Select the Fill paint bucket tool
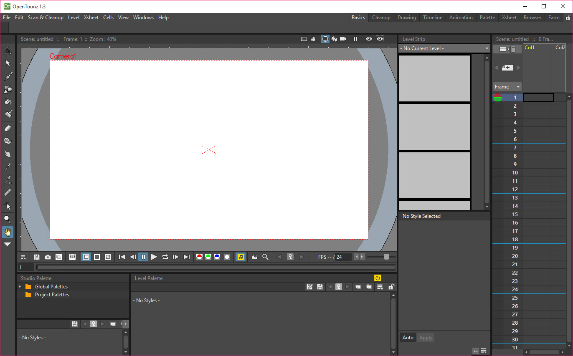 click(x=8, y=102)
